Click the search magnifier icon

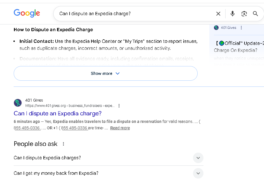coord(255,13)
